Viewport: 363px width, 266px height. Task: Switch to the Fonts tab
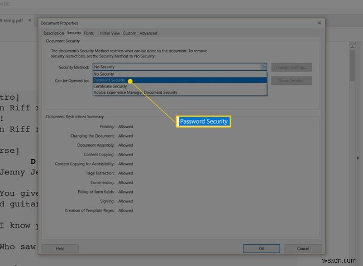[89, 33]
